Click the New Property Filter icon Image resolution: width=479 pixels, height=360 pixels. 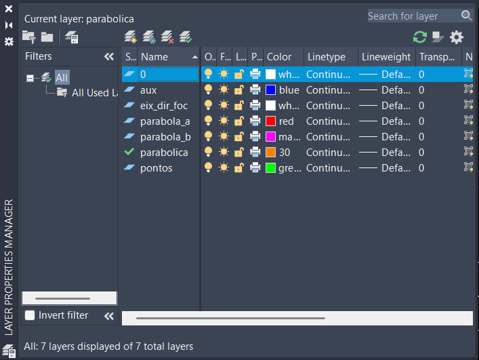28,37
